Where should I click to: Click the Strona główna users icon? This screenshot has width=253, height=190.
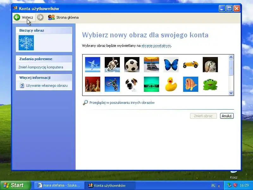coord(51,17)
